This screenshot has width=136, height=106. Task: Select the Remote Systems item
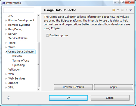point(19,25)
